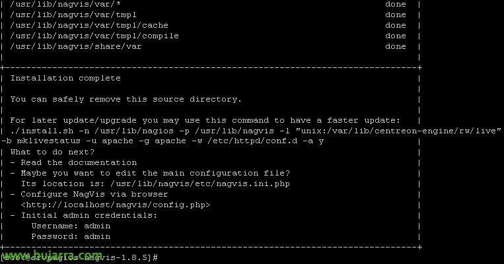The height and width of the screenshot is (264, 504).
Task: Click the "Read the documentation" line
Action: pos(73,162)
